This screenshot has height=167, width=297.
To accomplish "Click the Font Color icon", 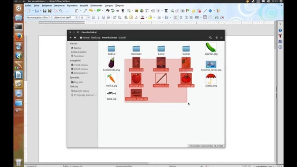I will tap(142, 17).
